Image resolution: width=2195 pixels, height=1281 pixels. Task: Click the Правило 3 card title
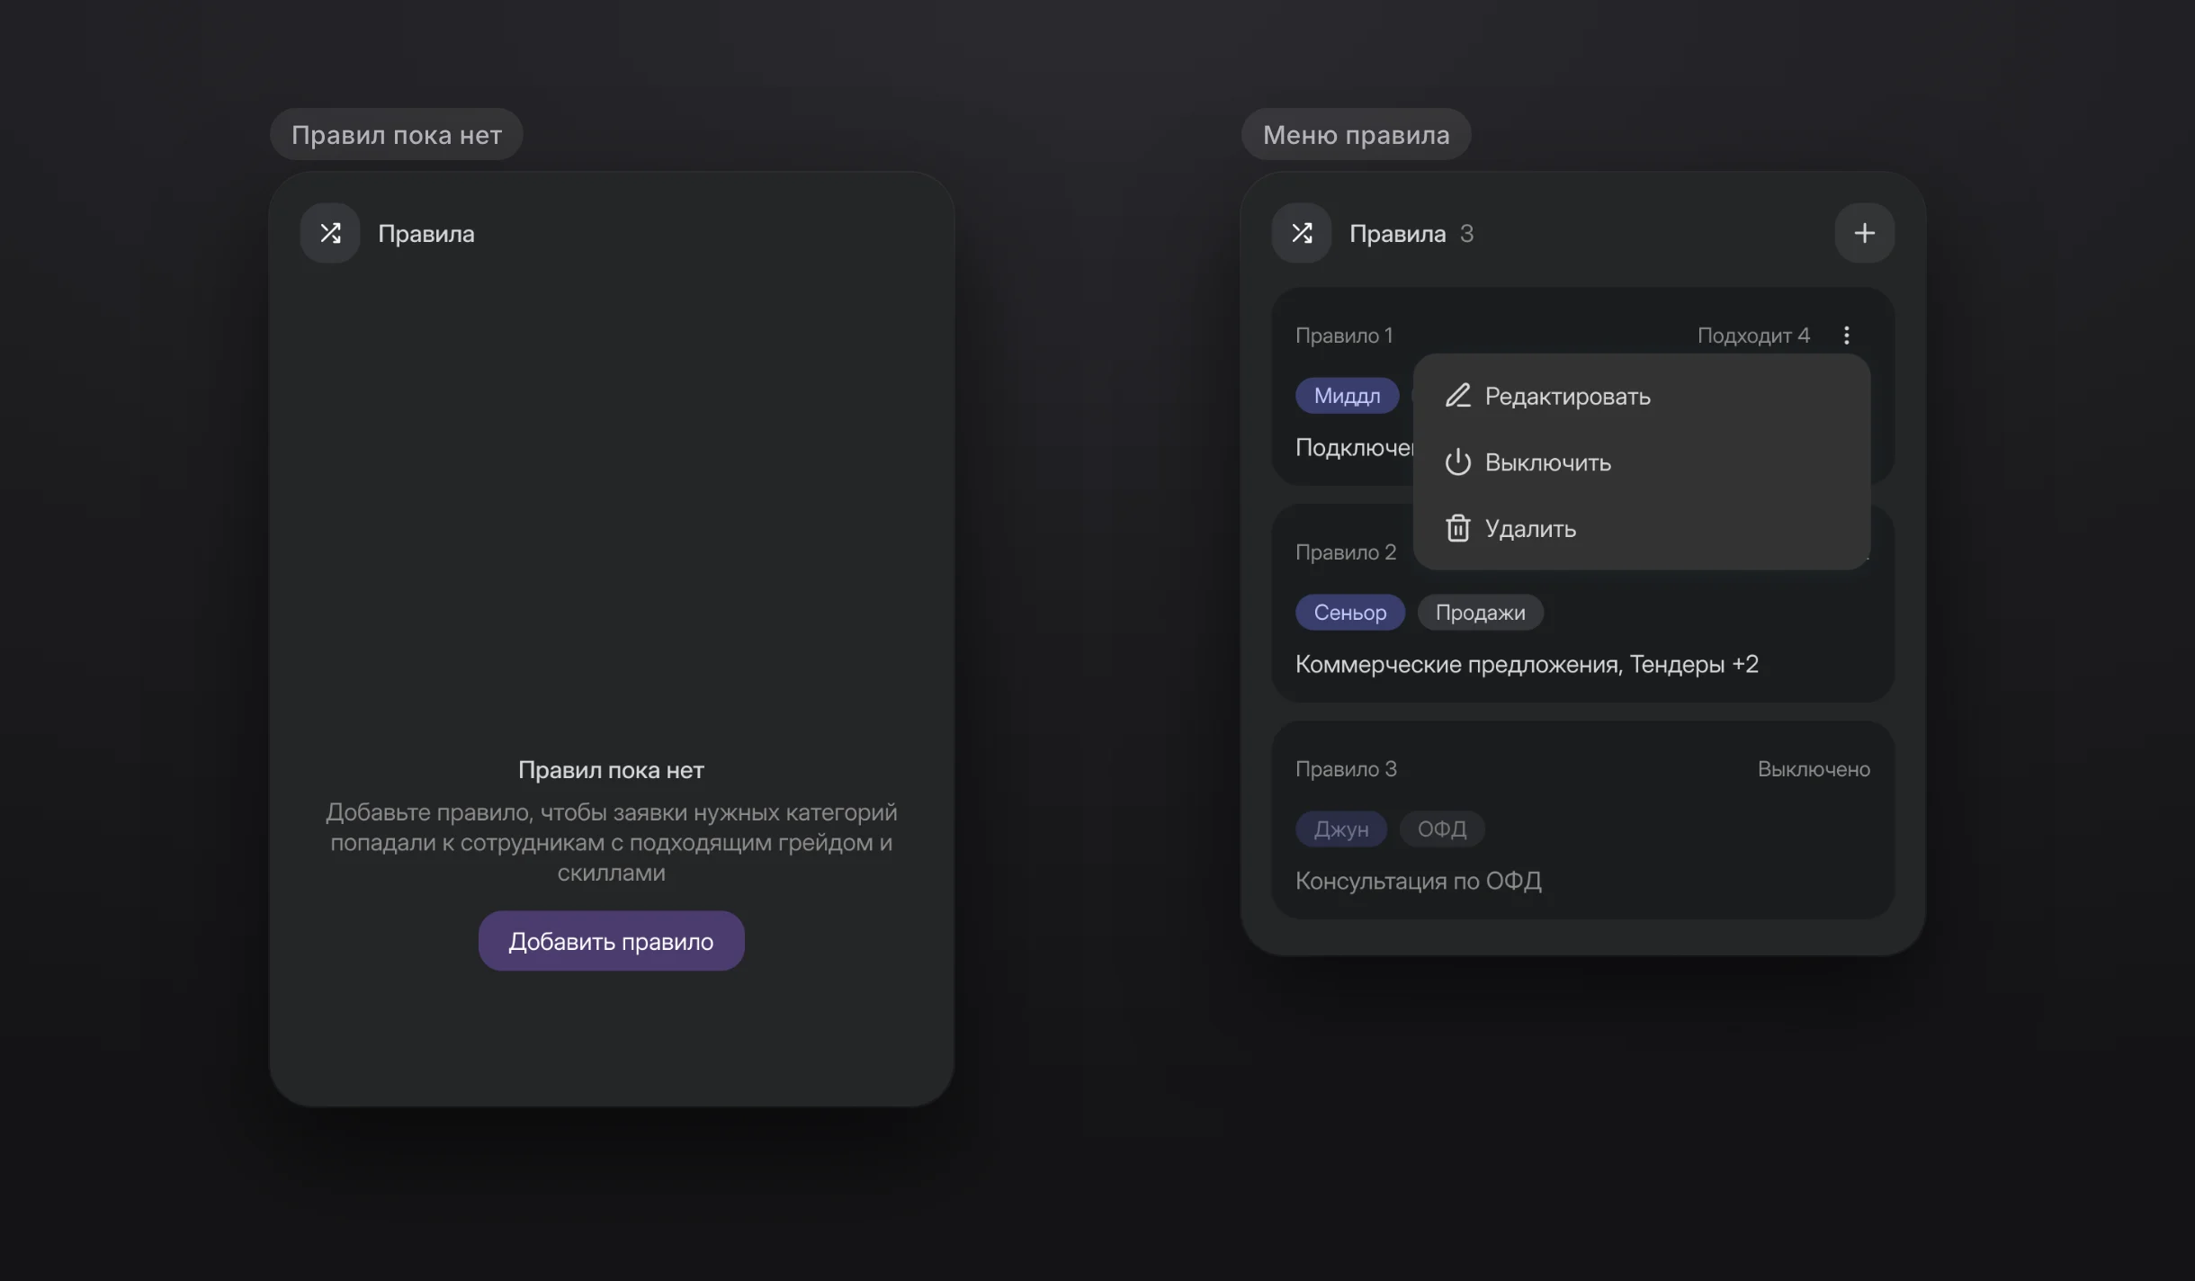pos(1346,769)
